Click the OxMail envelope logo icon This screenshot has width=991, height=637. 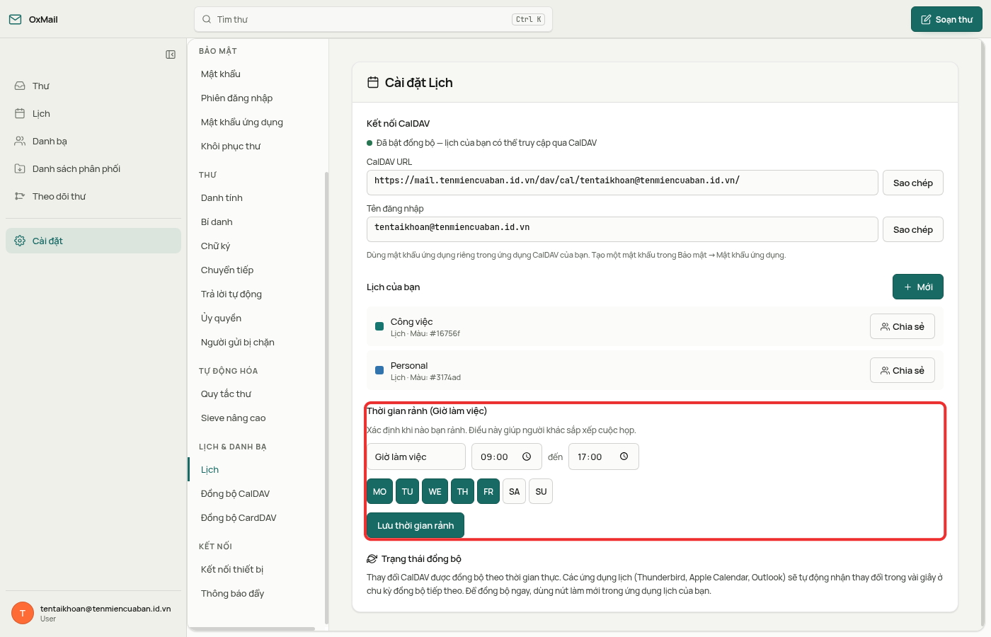tap(15, 19)
